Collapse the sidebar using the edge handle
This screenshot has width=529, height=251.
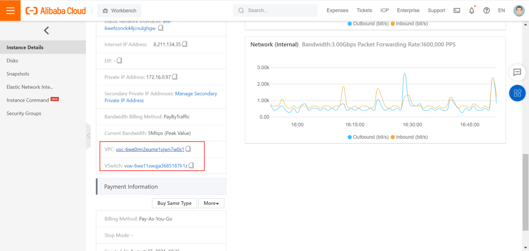click(x=89, y=136)
